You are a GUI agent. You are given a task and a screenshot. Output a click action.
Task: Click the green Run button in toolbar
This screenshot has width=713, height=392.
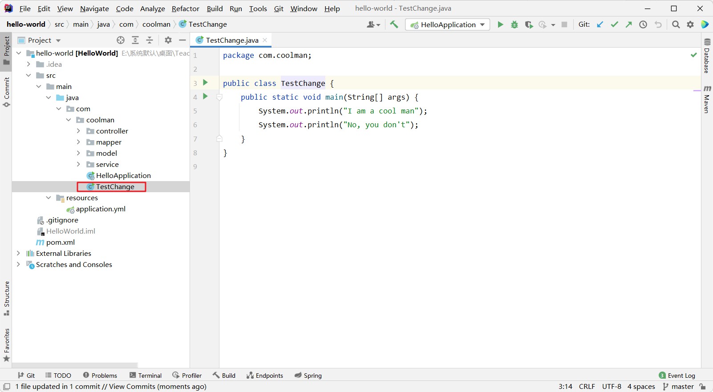[500, 24]
